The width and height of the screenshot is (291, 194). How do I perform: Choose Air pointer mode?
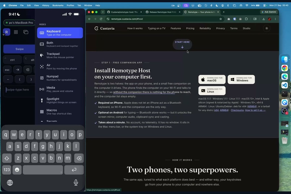click(60, 66)
